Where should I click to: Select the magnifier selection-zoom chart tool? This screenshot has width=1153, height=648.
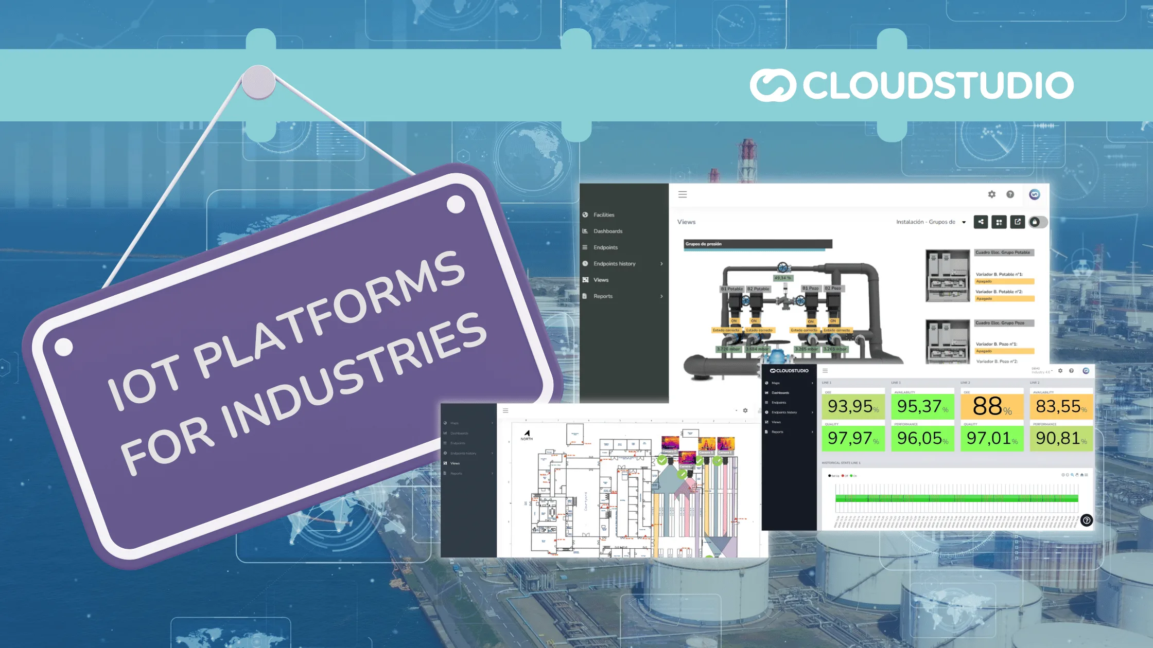[1072, 475]
